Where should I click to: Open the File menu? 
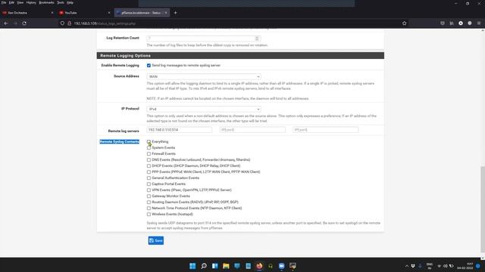4,2
